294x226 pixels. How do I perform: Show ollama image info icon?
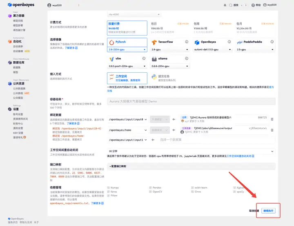(187, 58)
